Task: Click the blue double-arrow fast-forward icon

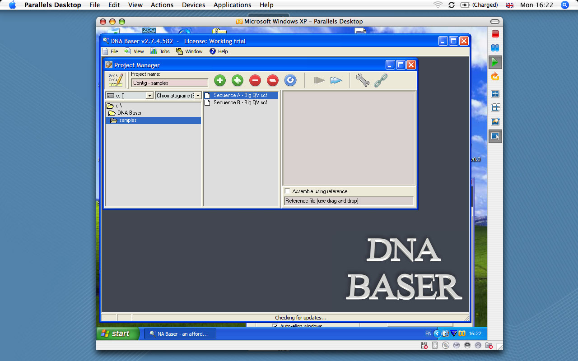Action: (336, 80)
